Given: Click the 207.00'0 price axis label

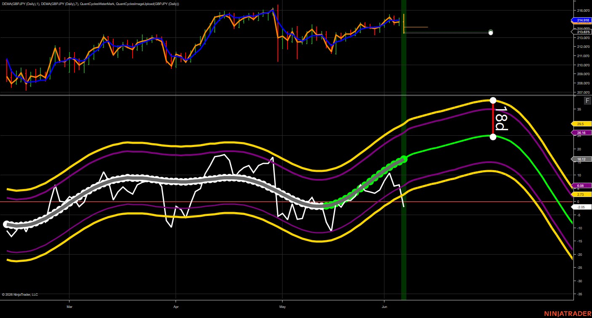Looking at the screenshot, I should tap(583, 92).
